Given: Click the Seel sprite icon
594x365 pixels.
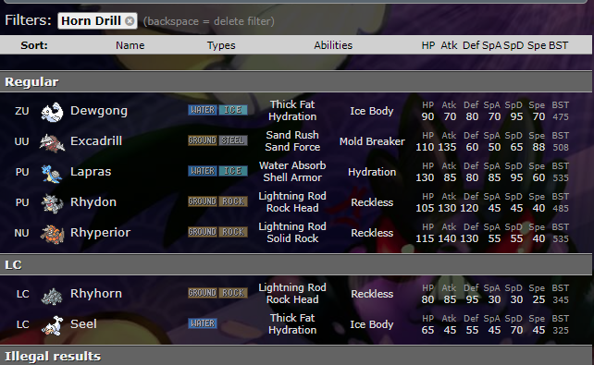Looking at the screenshot, I should click(x=52, y=325).
